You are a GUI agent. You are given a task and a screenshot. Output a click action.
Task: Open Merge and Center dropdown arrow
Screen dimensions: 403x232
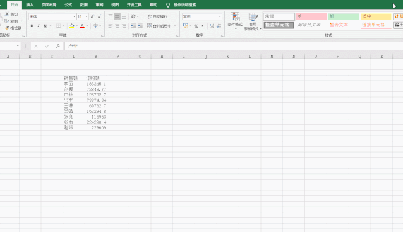(175, 26)
